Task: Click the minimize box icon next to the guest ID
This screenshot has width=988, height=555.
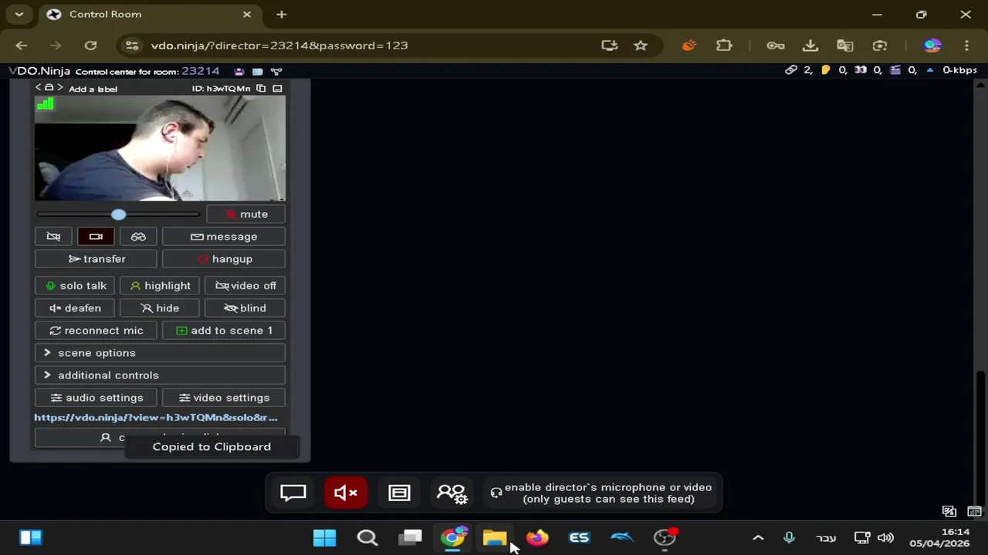Action: tap(277, 88)
